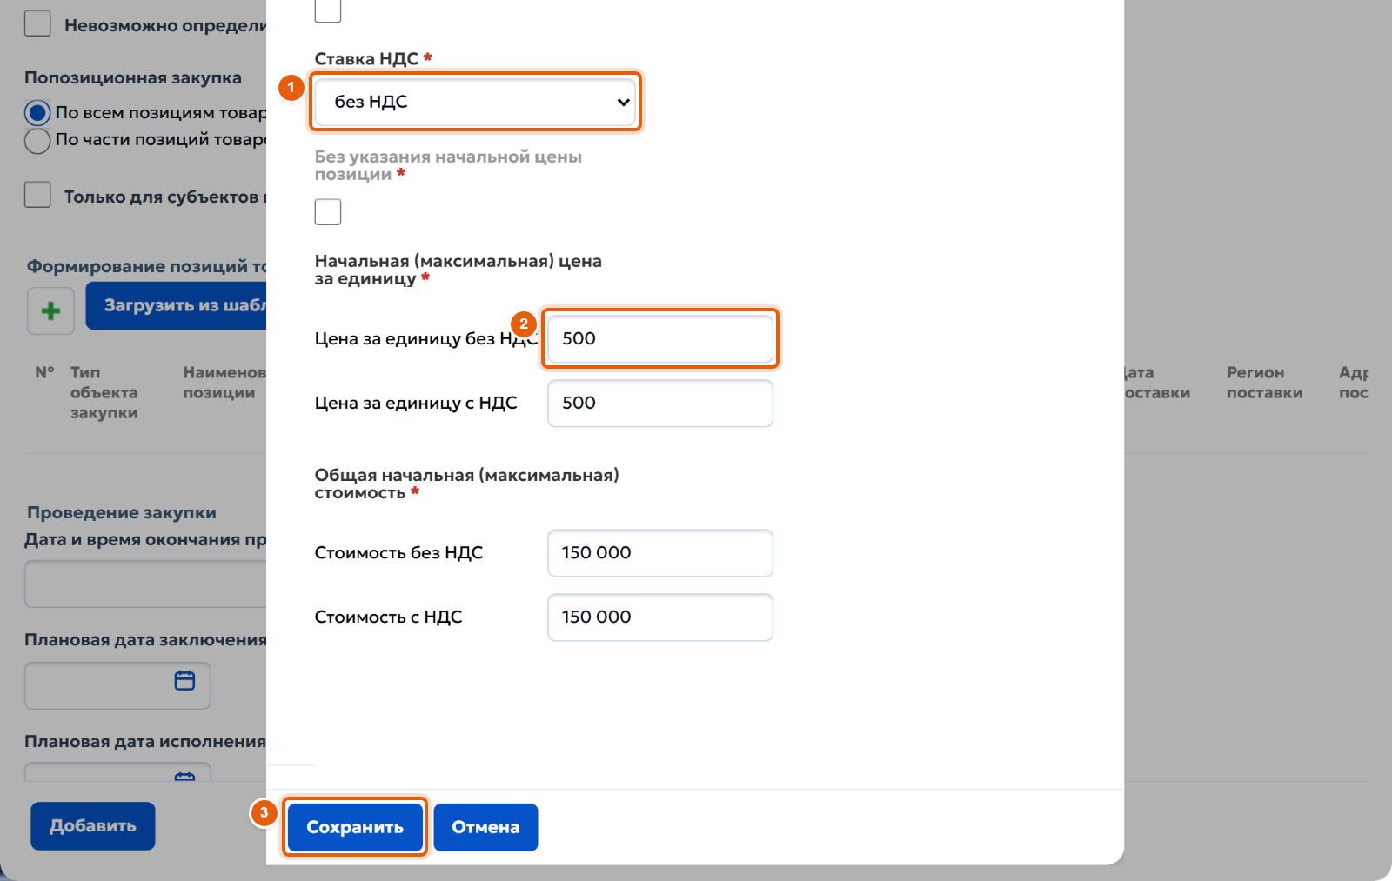
Task: Tick the 'Без указания начальной цены позиции' checkbox
Action: (x=328, y=211)
